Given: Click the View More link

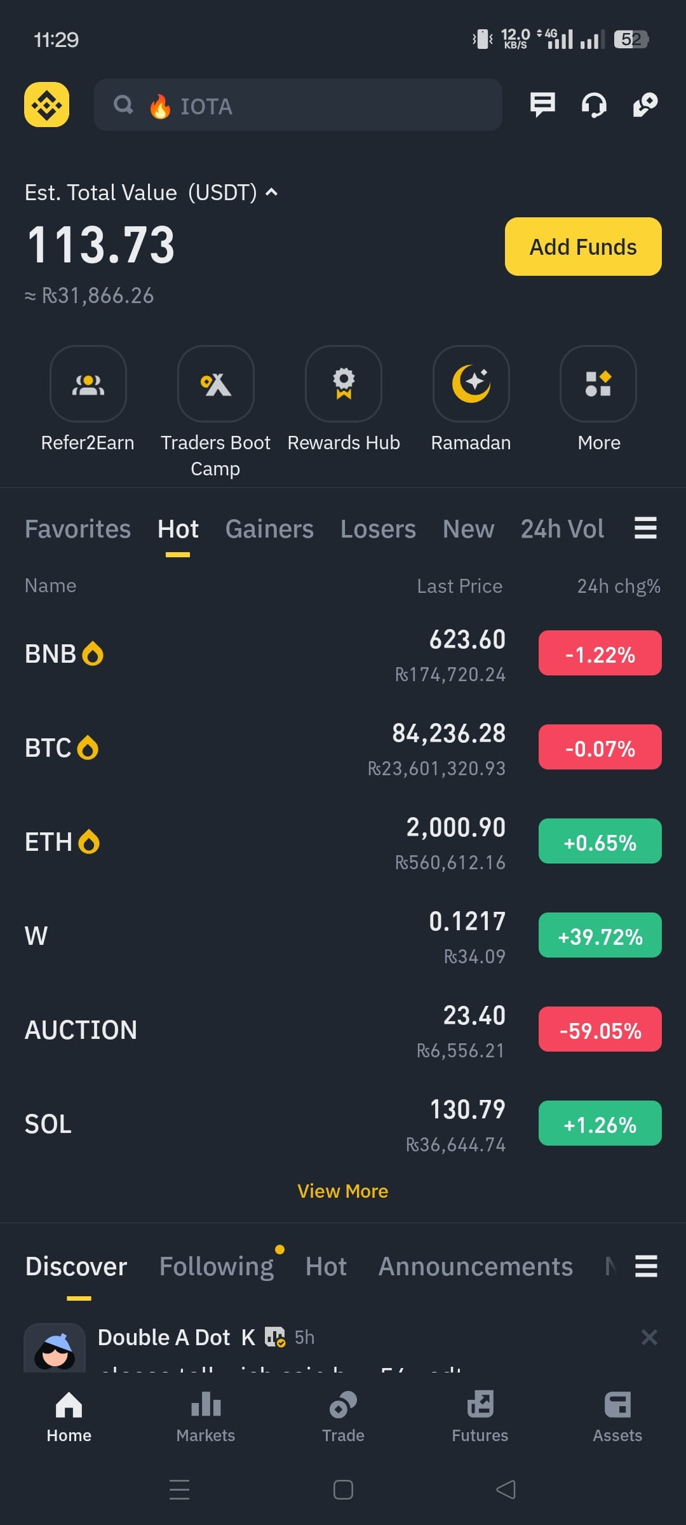Looking at the screenshot, I should tap(343, 1191).
